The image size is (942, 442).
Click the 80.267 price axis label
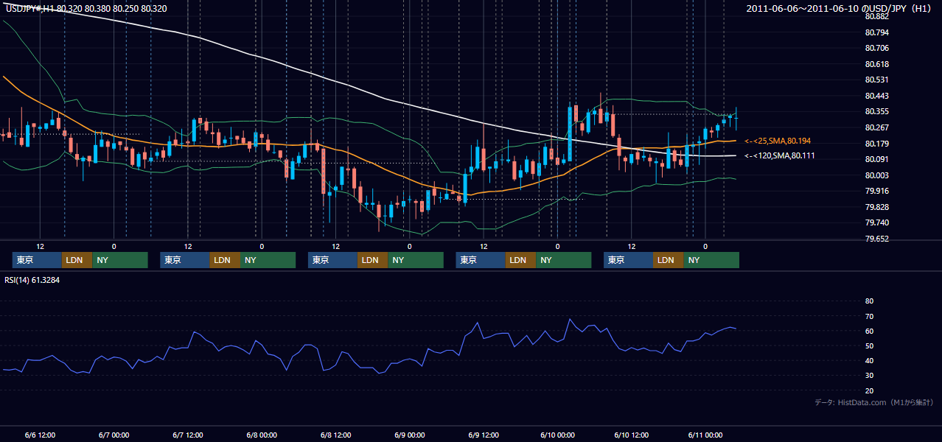pos(876,127)
